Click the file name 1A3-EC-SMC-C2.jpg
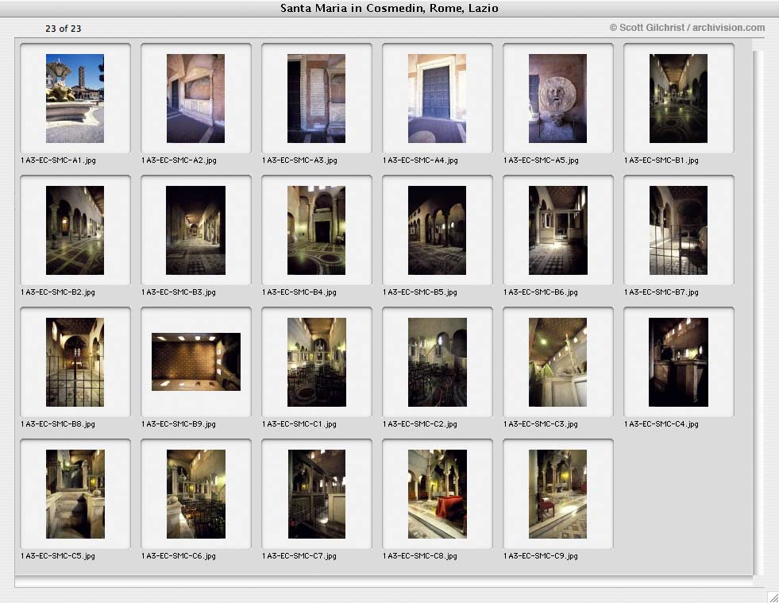Viewport: 779px width, 603px height. click(420, 424)
